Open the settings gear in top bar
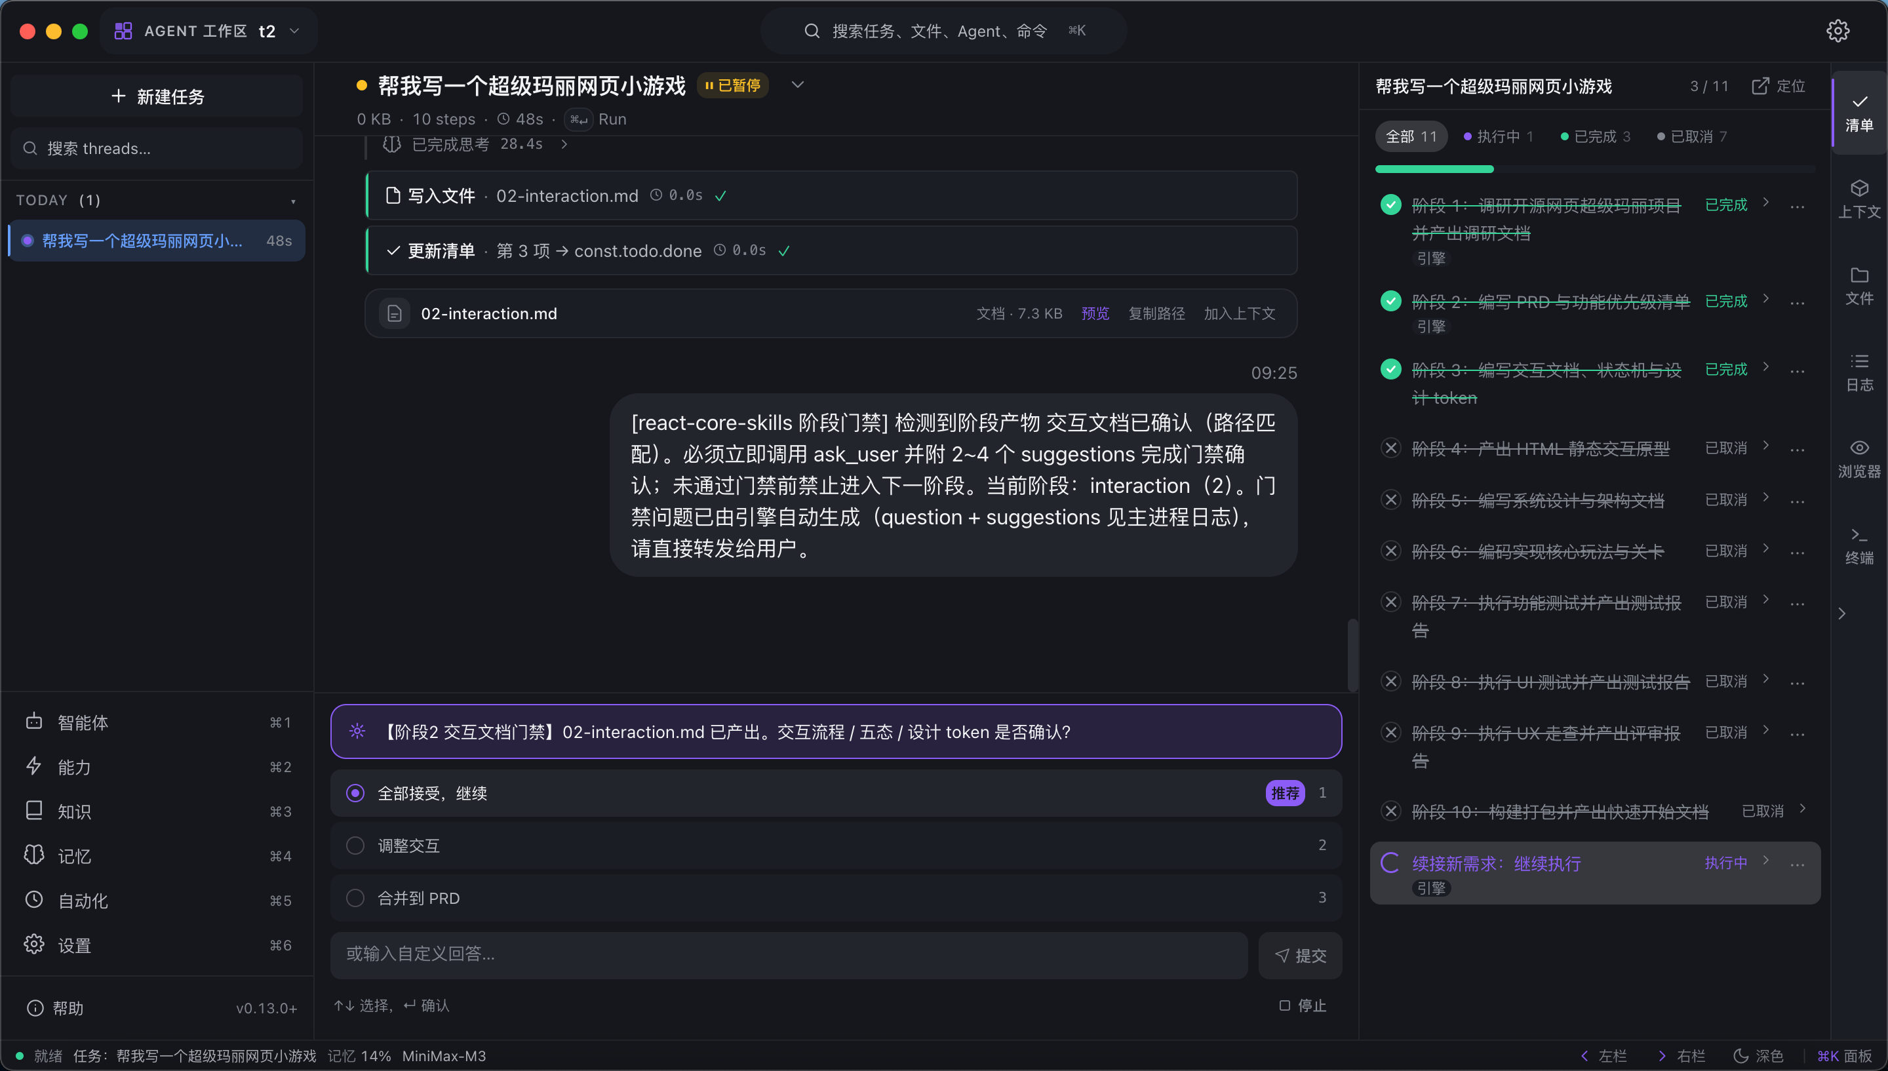The height and width of the screenshot is (1071, 1888). tap(1838, 31)
